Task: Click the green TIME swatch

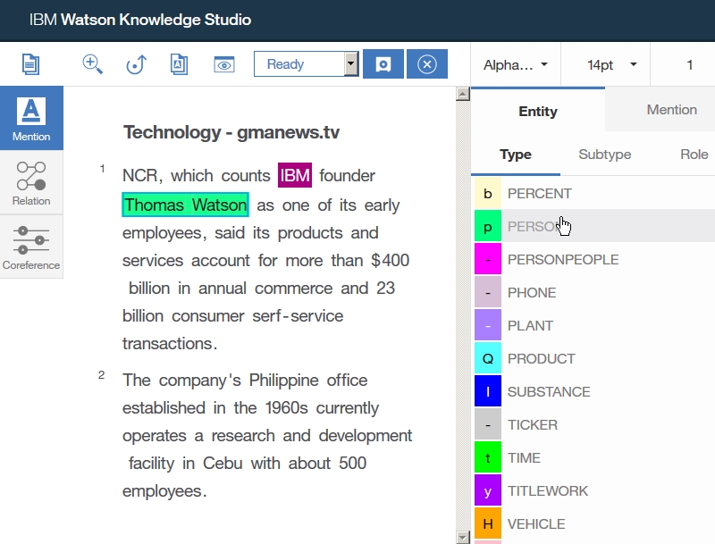Action: (x=488, y=457)
